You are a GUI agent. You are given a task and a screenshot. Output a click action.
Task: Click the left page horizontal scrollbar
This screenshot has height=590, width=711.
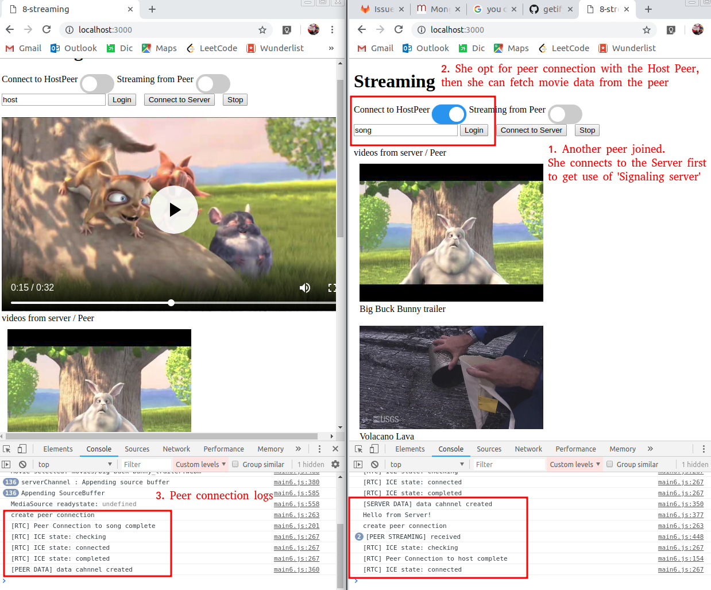point(161,436)
